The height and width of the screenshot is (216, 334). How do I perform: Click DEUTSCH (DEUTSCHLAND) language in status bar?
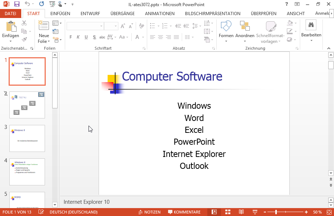[73, 212]
